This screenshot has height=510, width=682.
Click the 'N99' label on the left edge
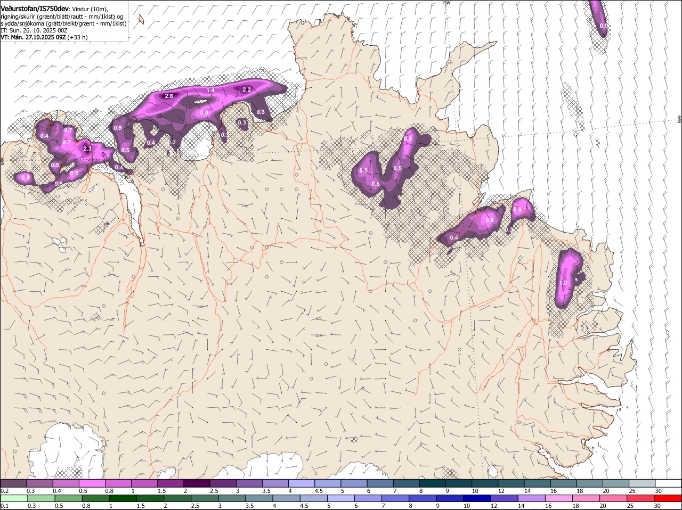tap(3, 160)
